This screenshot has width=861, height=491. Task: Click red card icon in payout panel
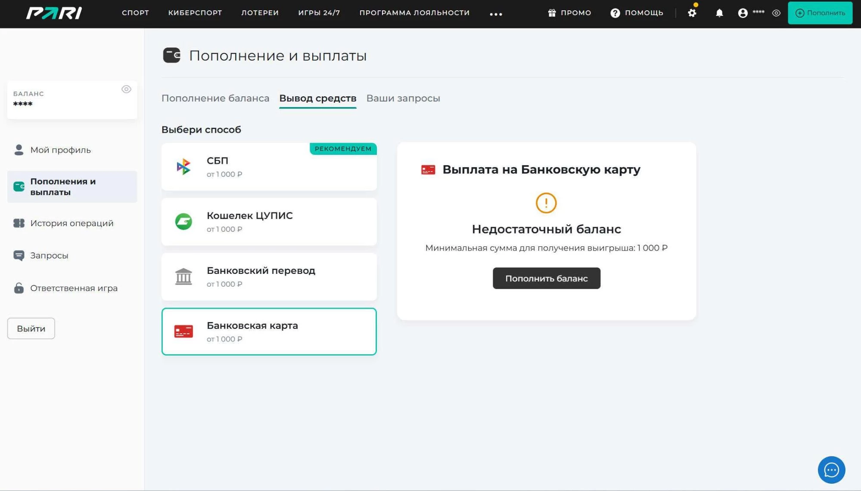tap(428, 170)
